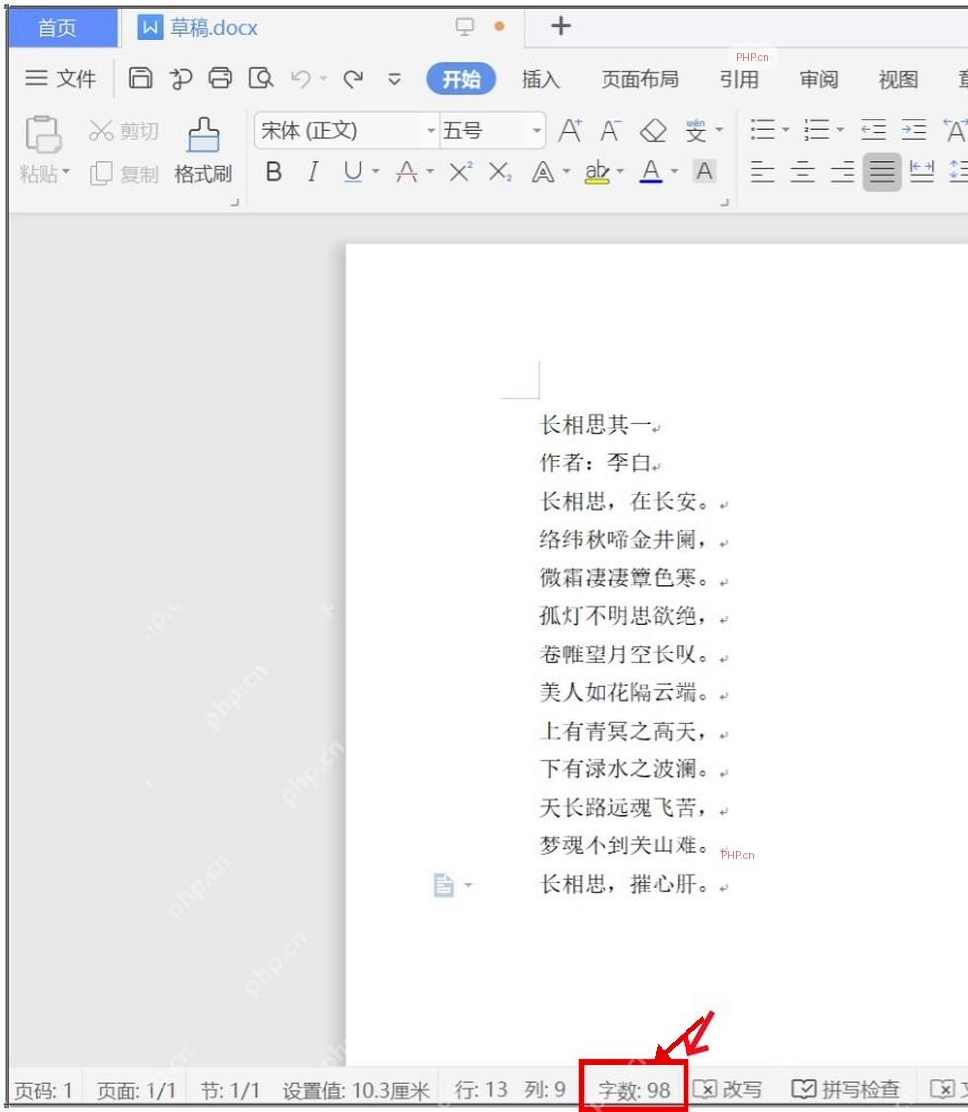Apply the highlight color ab button
Screen dimensions: 968x1112
tap(597, 171)
